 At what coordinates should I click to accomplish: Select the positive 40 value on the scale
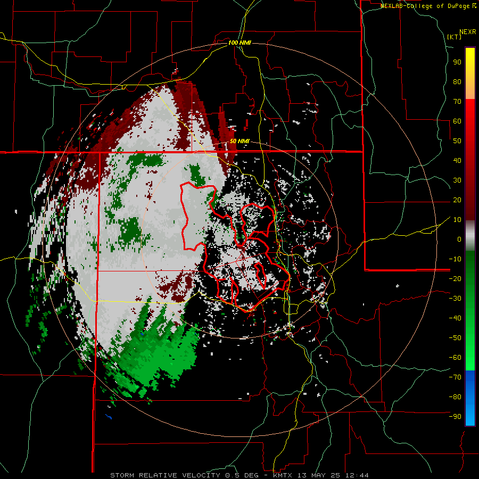click(x=457, y=161)
